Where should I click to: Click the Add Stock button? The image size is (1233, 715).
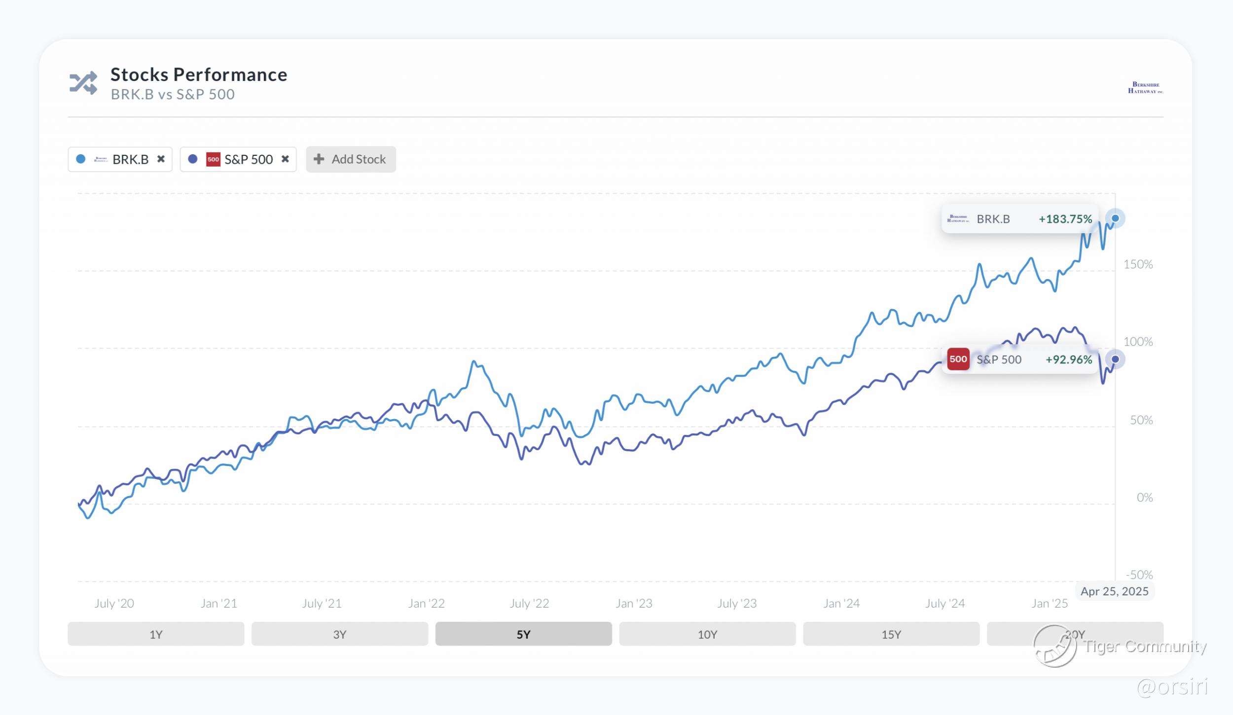pyautogui.click(x=351, y=159)
